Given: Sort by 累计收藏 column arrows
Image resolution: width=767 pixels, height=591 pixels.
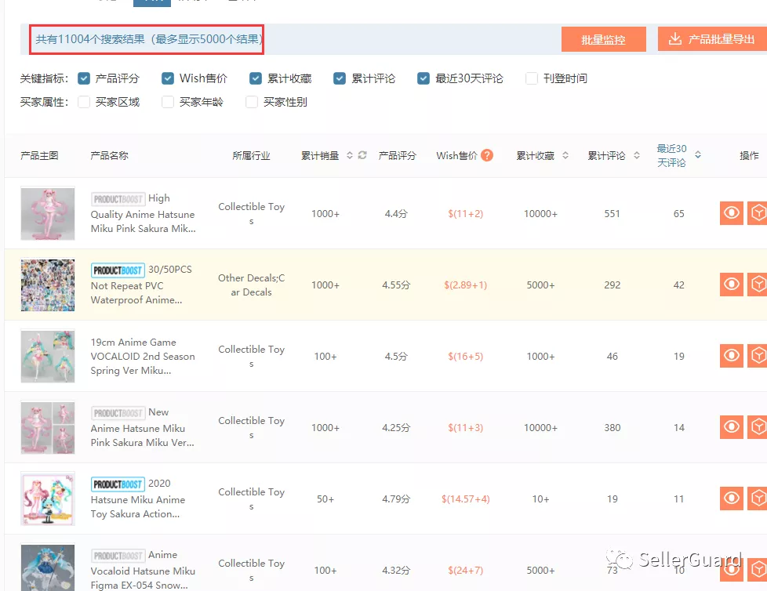Looking at the screenshot, I should (564, 155).
